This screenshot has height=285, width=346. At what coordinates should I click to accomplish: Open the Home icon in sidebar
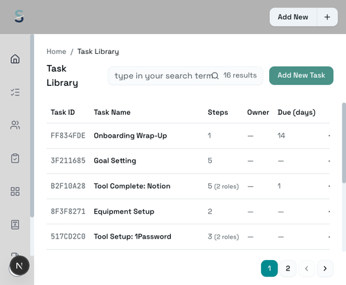pyautogui.click(x=15, y=59)
